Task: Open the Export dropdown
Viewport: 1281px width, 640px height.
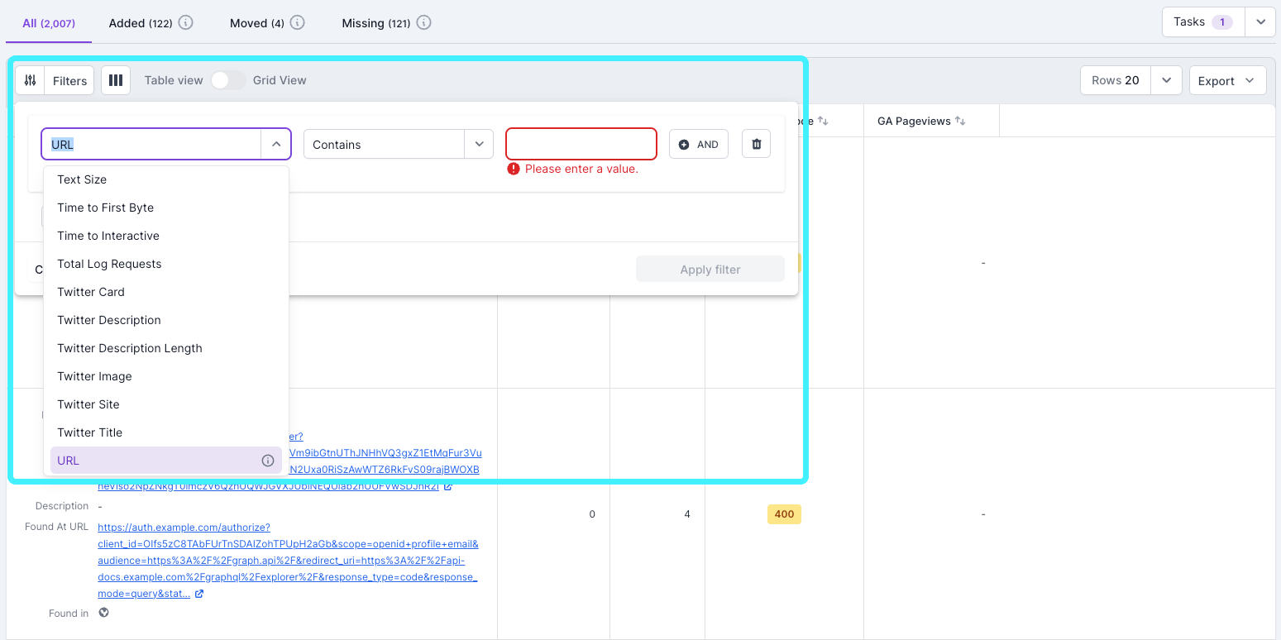Action: [1227, 80]
